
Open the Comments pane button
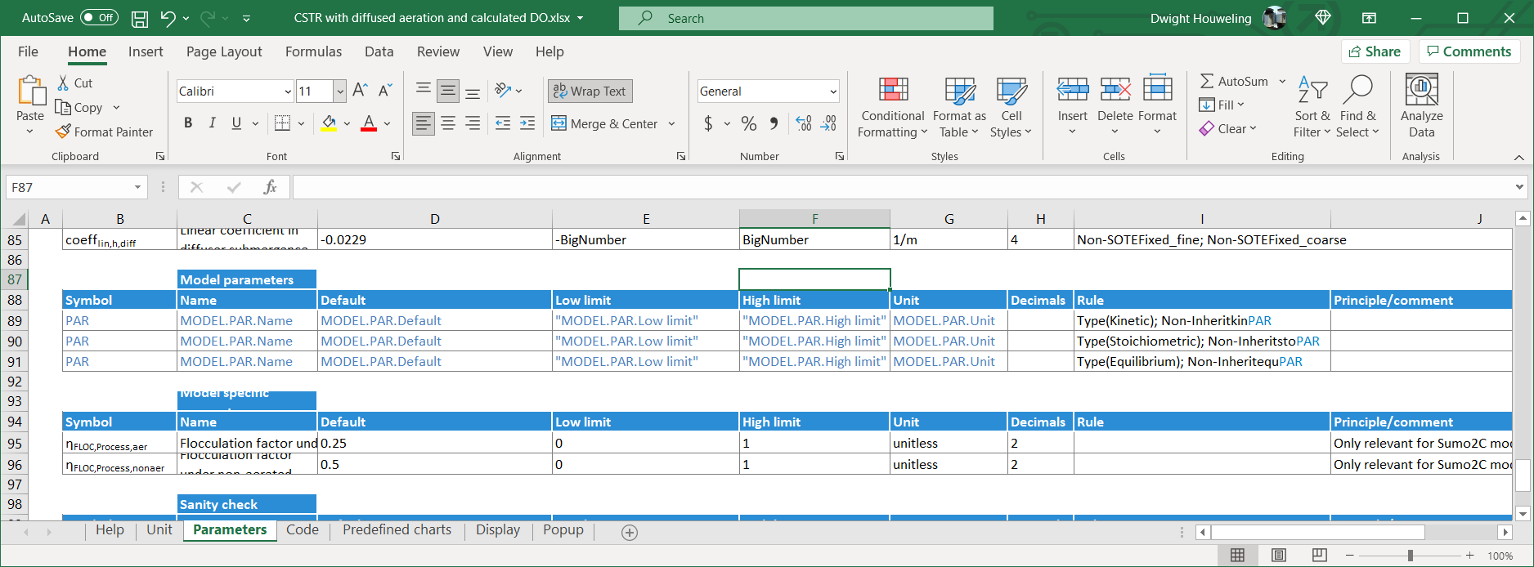1469,51
